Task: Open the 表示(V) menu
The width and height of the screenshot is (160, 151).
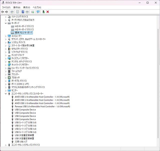Action: (x=26, y=8)
